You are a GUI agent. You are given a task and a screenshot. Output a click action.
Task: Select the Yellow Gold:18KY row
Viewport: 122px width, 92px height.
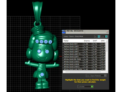pyautogui.click(x=84, y=52)
